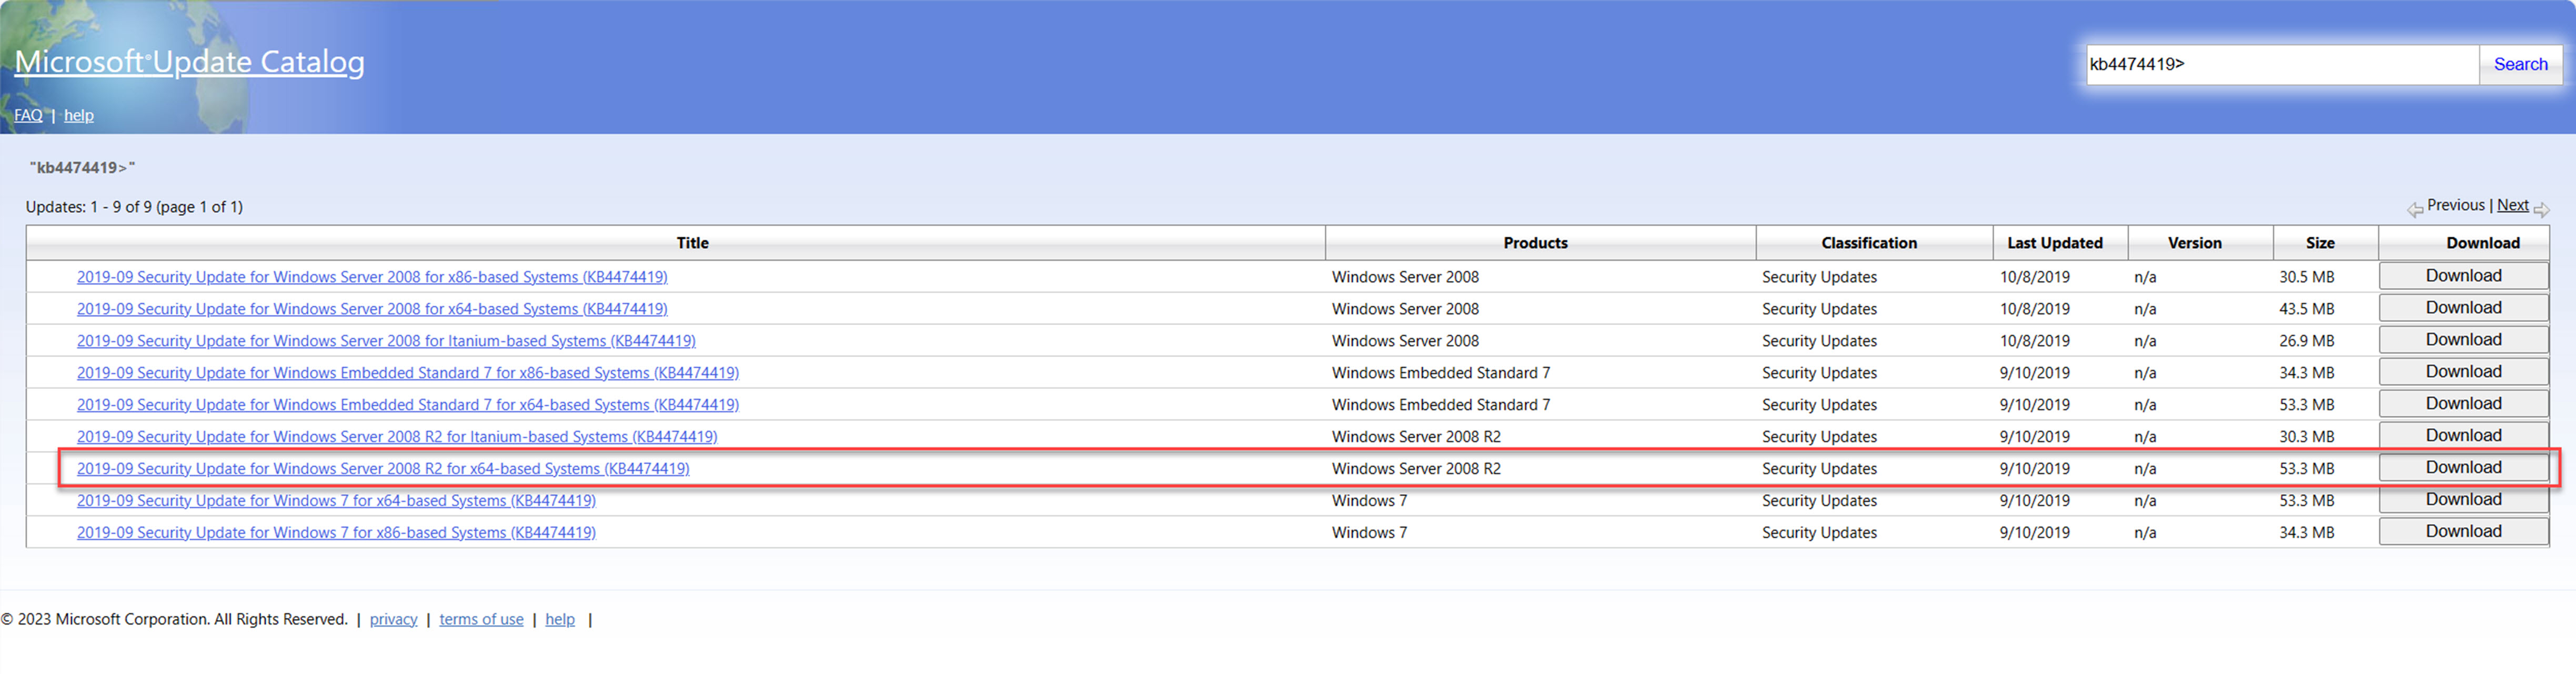2576x674 pixels.
Task: Open the Windows 7 x64 security update details
Action: [337, 500]
